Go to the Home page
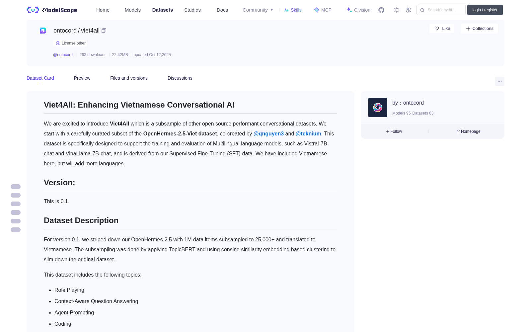Screen dimensions: 531x332 [103, 10]
